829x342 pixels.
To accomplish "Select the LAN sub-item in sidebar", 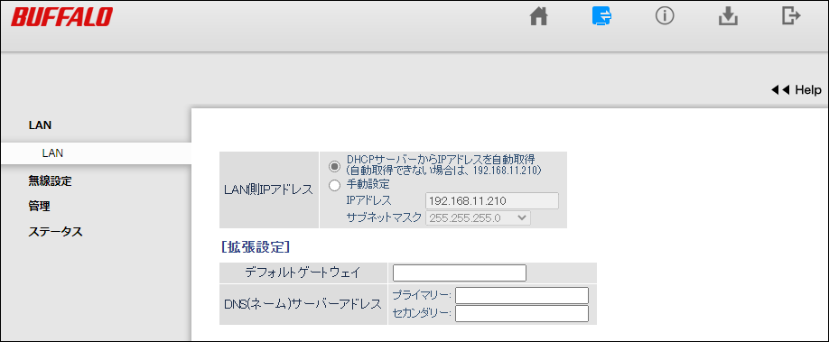I will click(96, 153).
